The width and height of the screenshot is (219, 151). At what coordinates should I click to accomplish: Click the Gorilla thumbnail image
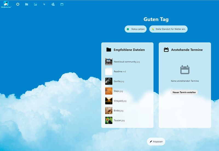click(x=109, y=81)
